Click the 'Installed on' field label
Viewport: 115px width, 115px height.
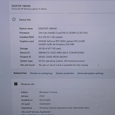coord(27,100)
